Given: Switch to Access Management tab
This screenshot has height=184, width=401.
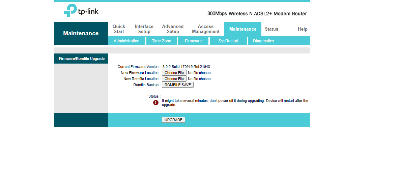Looking at the screenshot, I should pos(205,29).
